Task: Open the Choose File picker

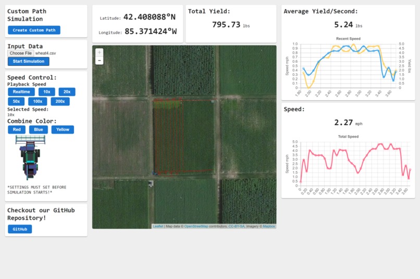Action: (21, 53)
